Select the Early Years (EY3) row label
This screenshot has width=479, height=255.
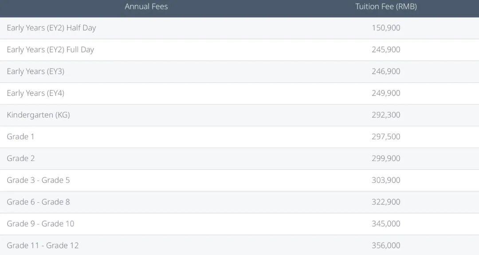coord(35,71)
